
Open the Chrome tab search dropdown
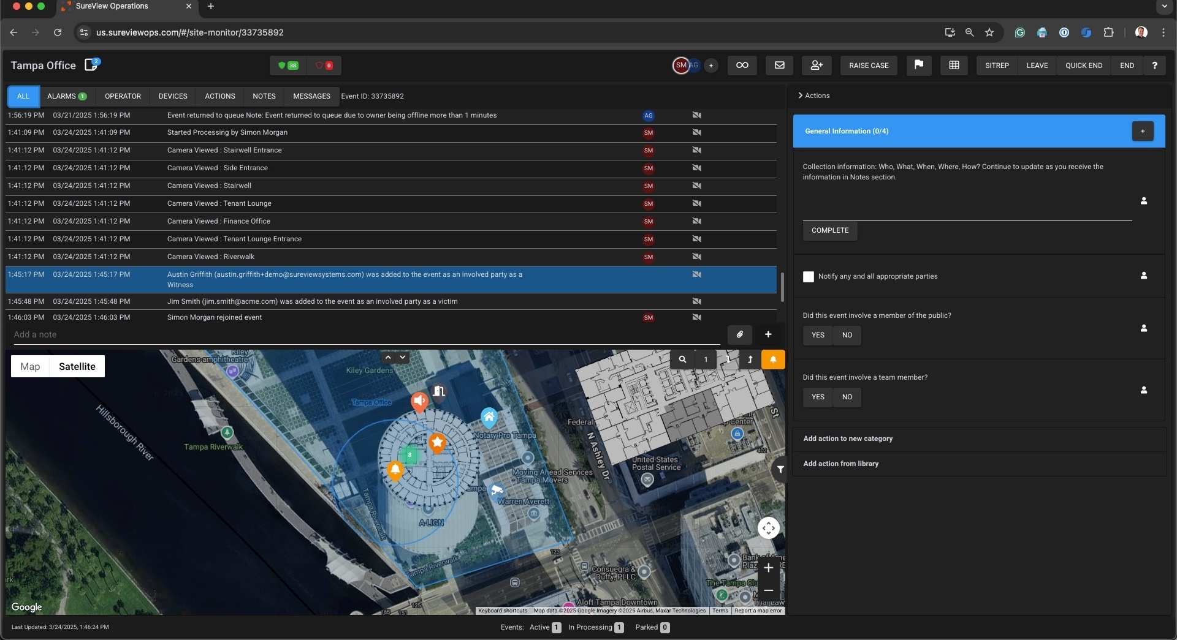1164,7
